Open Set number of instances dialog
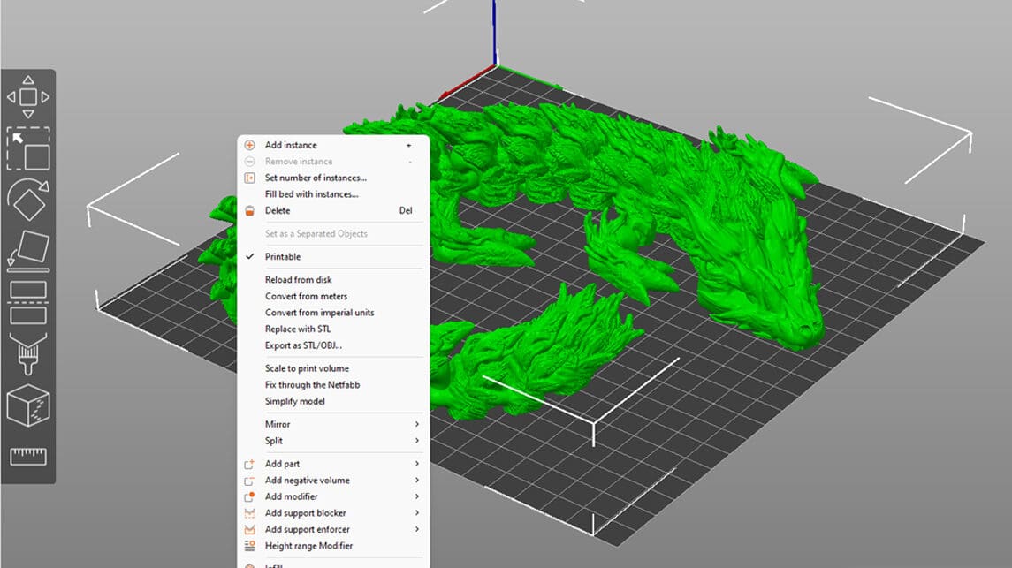This screenshot has width=1012, height=568. point(333,178)
